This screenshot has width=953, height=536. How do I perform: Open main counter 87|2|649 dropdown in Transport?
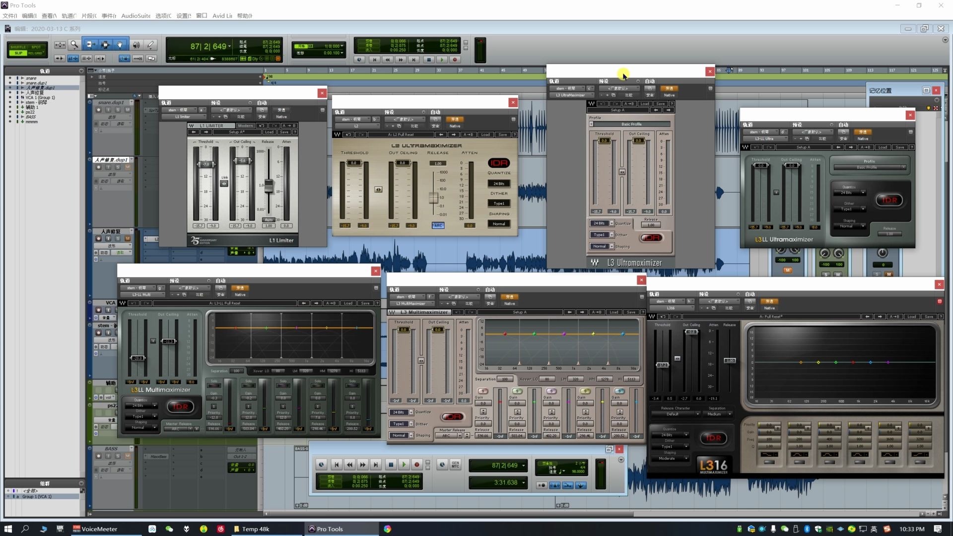coord(523,466)
